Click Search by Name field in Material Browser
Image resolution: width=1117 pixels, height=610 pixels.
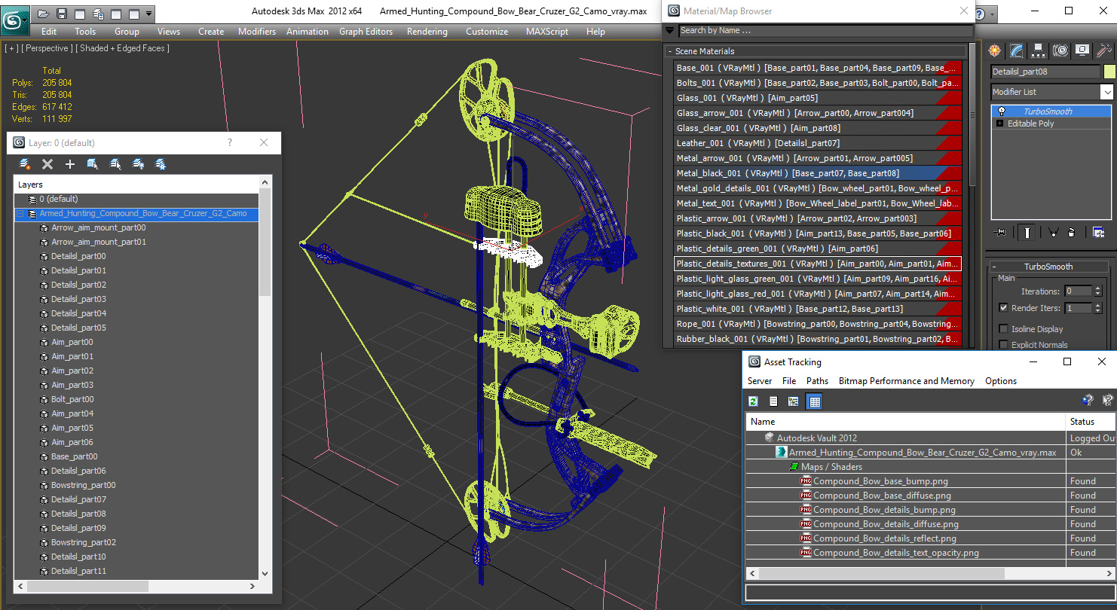click(x=825, y=30)
